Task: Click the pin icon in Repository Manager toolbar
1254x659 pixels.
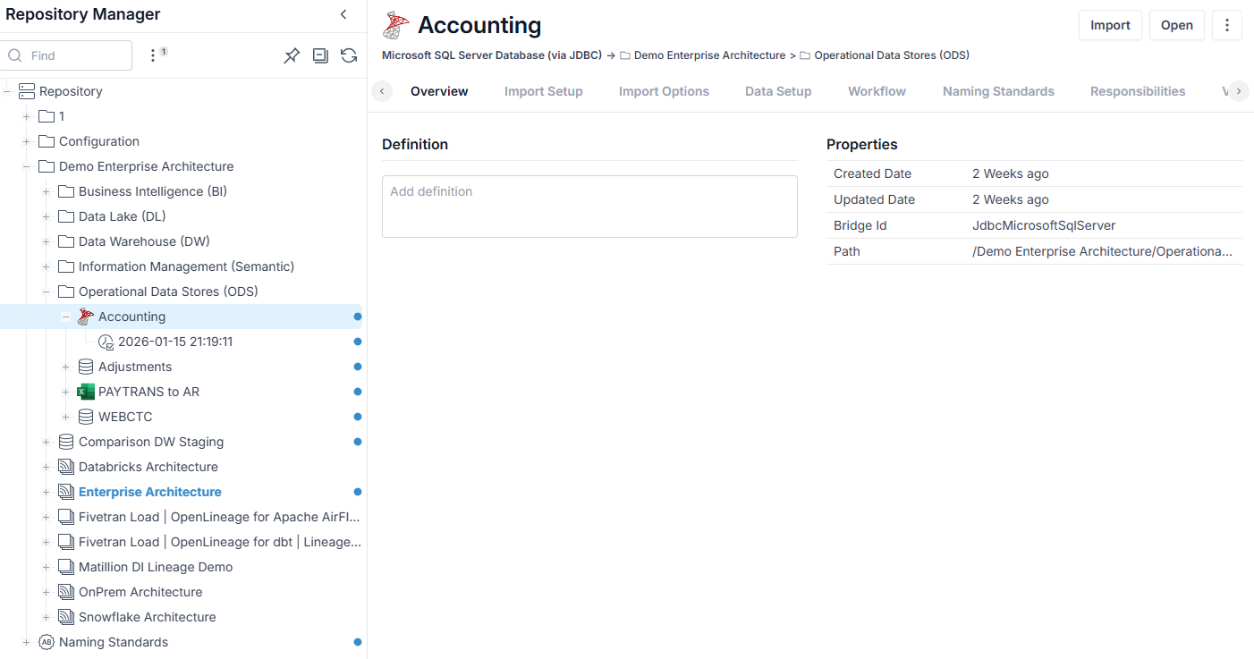Action: click(292, 55)
